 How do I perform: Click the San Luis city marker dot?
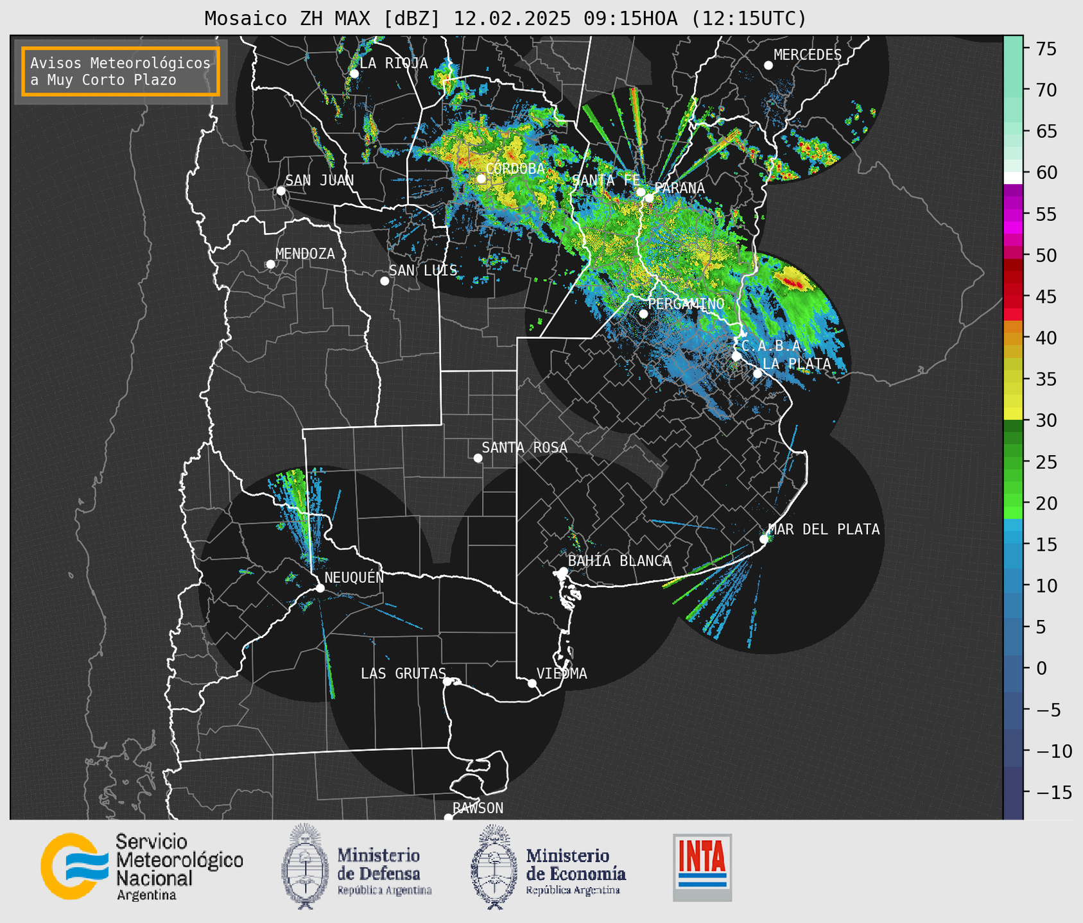tap(385, 281)
